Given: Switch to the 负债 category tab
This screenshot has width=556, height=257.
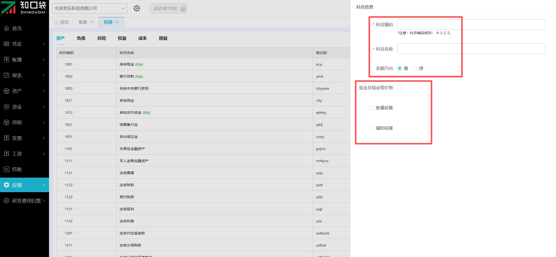Looking at the screenshot, I should pos(81,38).
